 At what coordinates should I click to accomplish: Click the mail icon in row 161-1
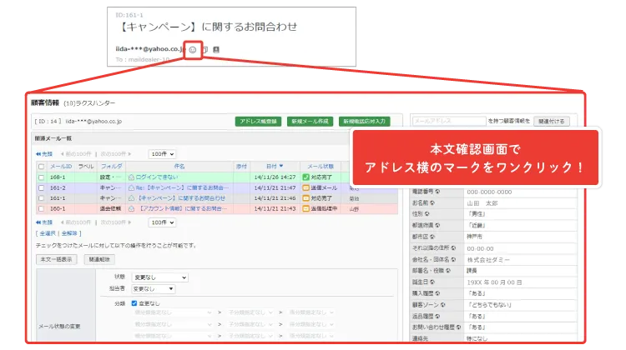coord(131,198)
